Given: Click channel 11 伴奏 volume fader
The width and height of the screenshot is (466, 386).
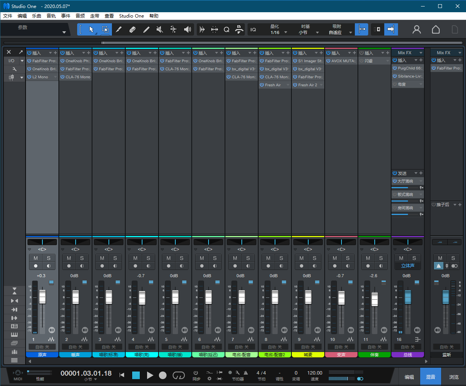Looking at the screenshot, I should coord(375,299).
